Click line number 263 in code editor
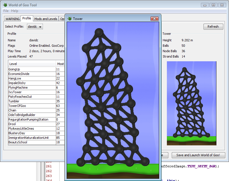The height and width of the screenshot is (181, 229). pyautogui.click(x=49, y=176)
